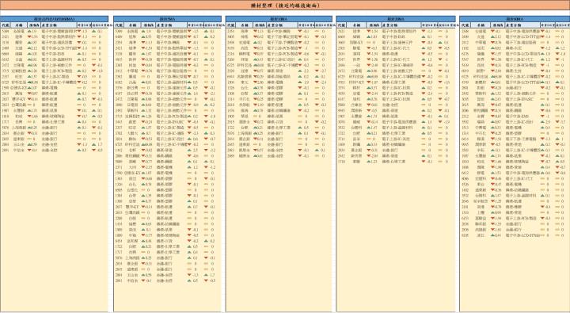Viewport: 570px width, 313px height.
Task: Select 楠梓電 name cell in third table
Action: click(245, 54)
